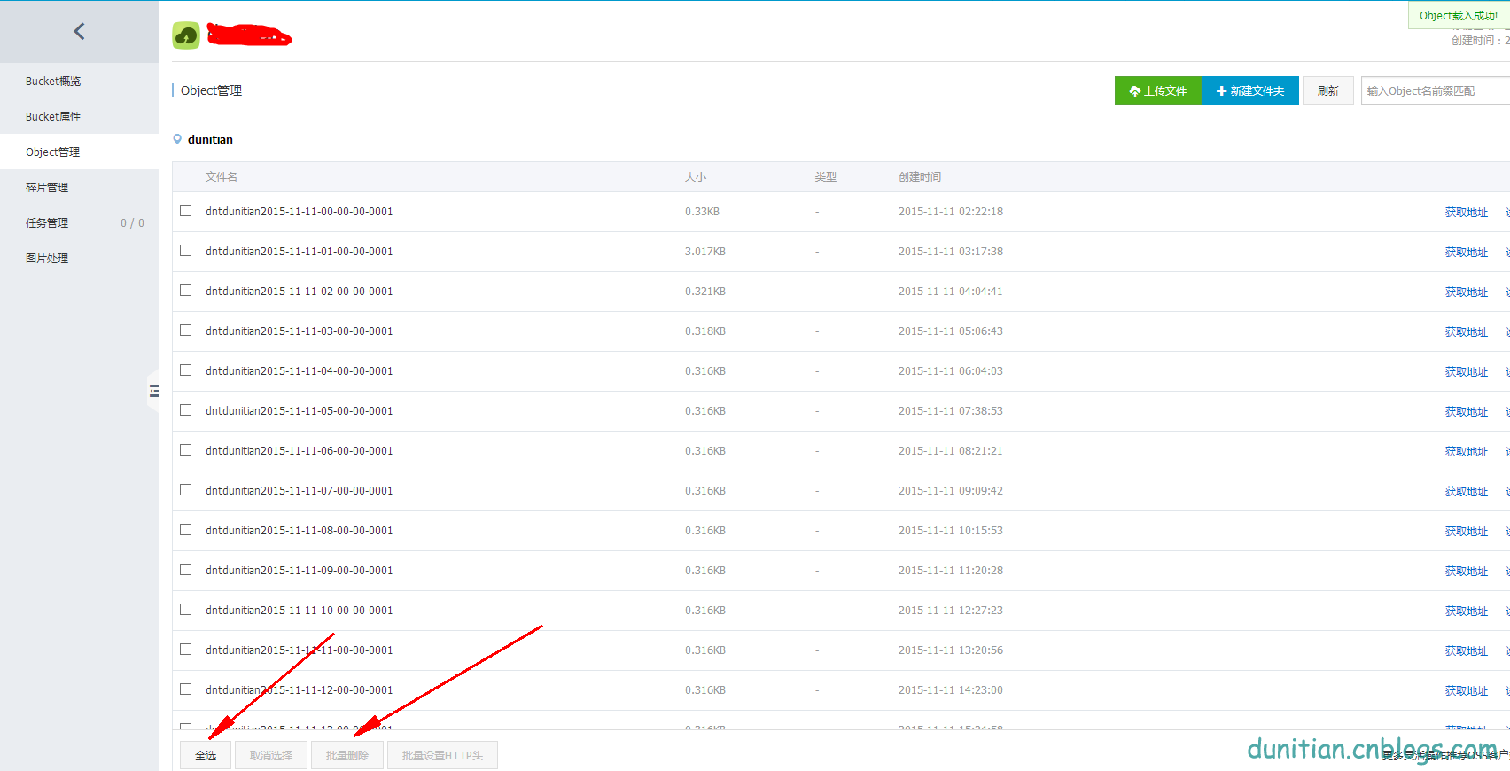The width and height of the screenshot is (1510, 771).
Task: Click 获取地址 for the 05:06:43 file
Action: [1467, 332]
